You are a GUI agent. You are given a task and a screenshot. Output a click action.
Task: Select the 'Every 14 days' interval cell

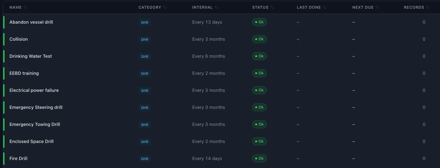(207, 159)
